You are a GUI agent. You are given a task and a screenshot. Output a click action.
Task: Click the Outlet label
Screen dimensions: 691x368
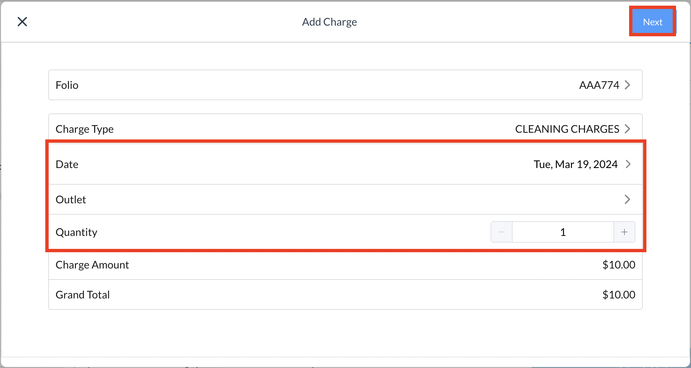[x=71, y=200]
